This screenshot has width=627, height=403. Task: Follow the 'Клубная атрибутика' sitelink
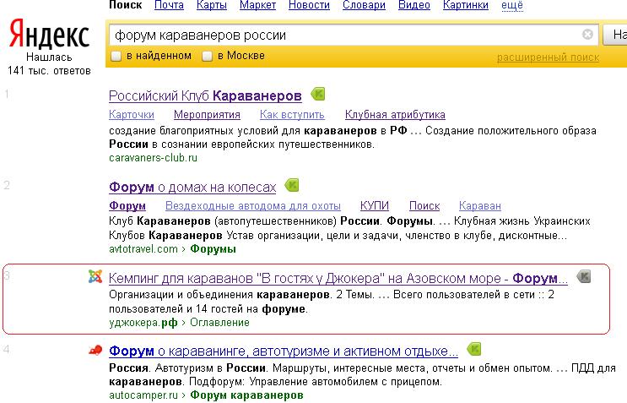395,115
